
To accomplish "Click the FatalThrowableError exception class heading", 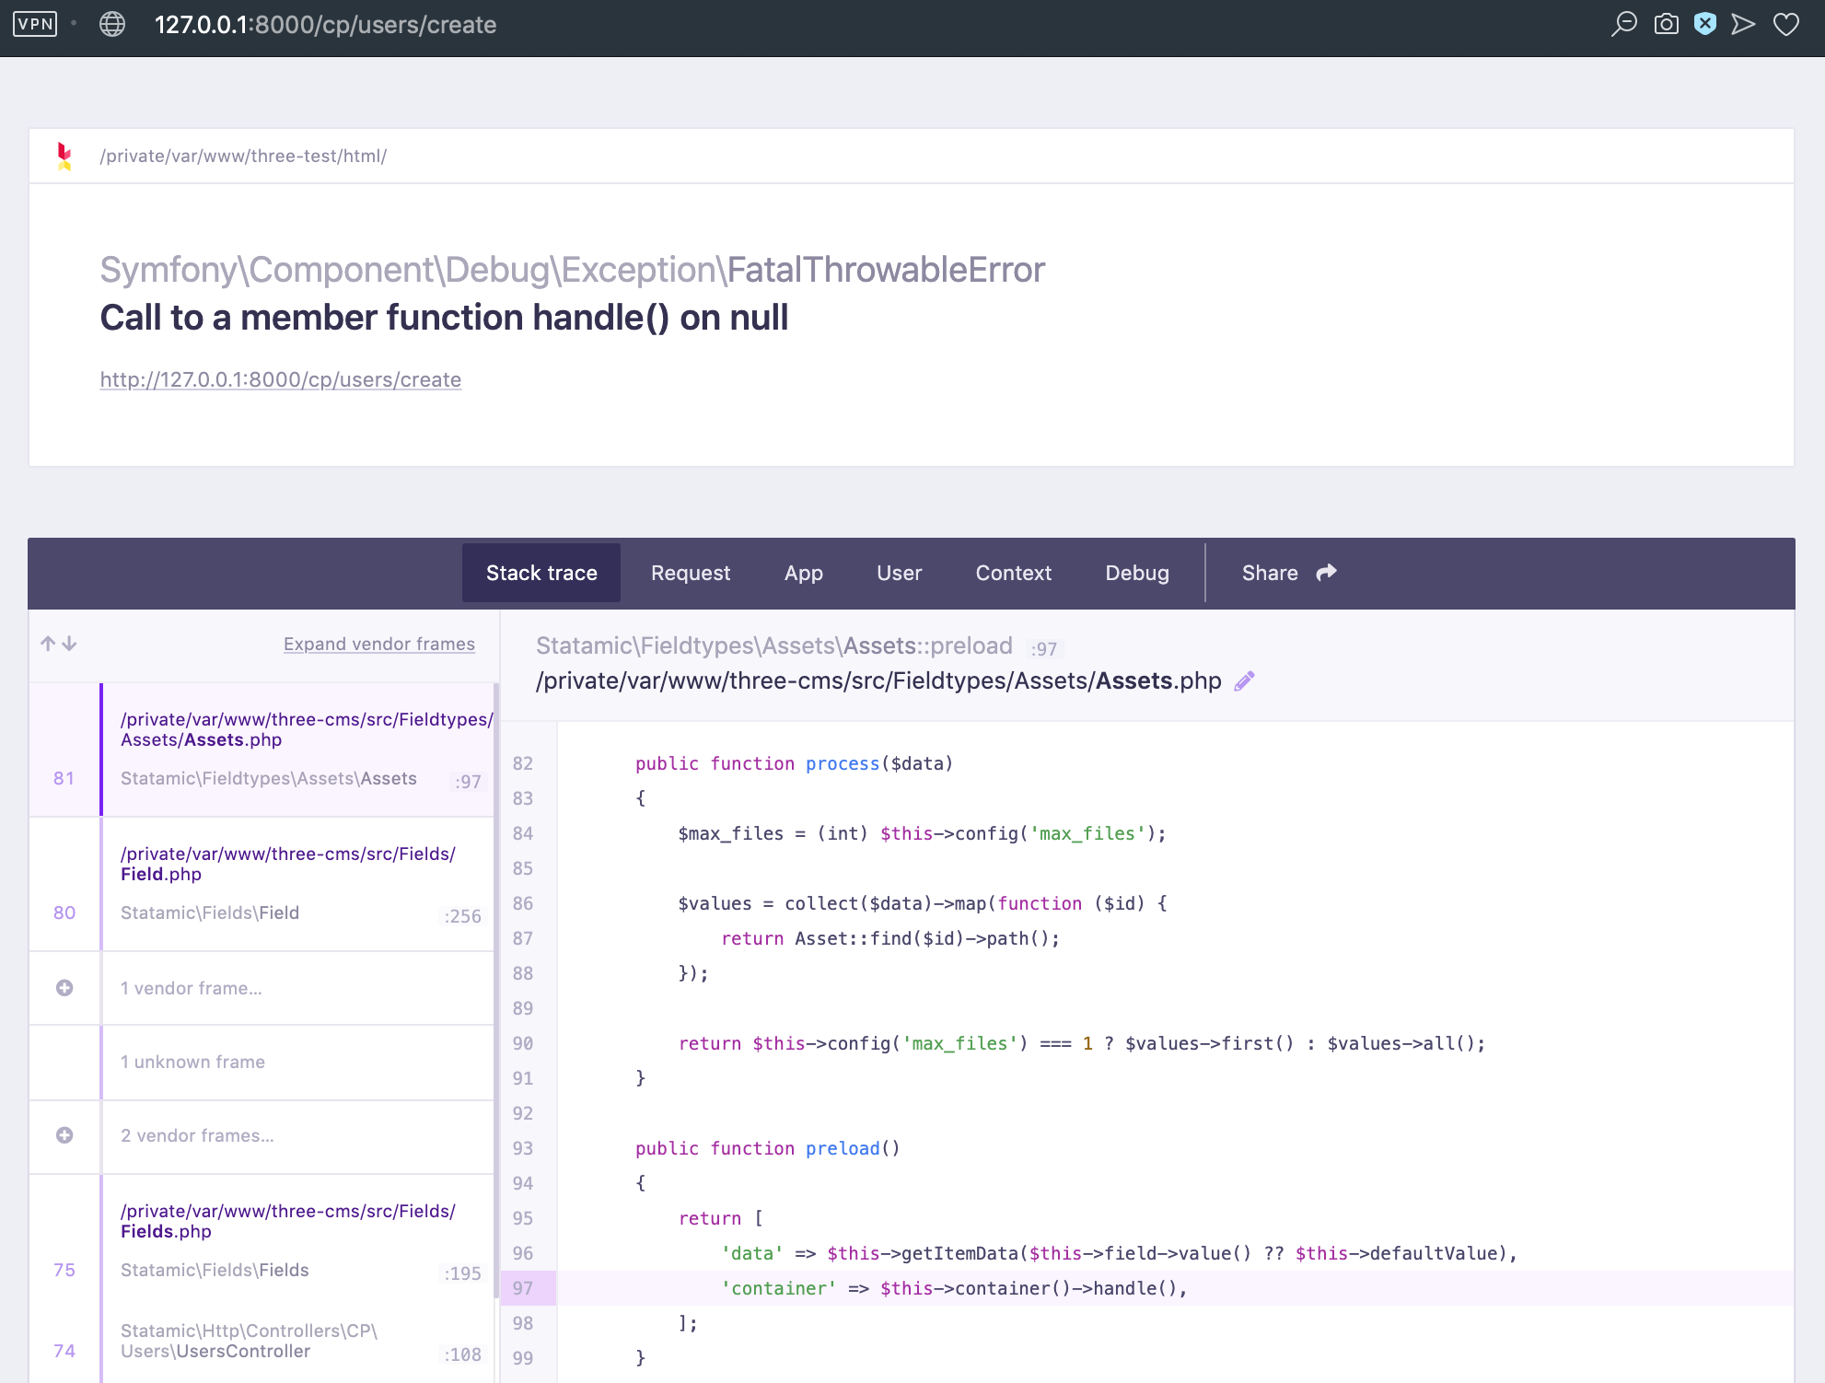I will 573,270.
